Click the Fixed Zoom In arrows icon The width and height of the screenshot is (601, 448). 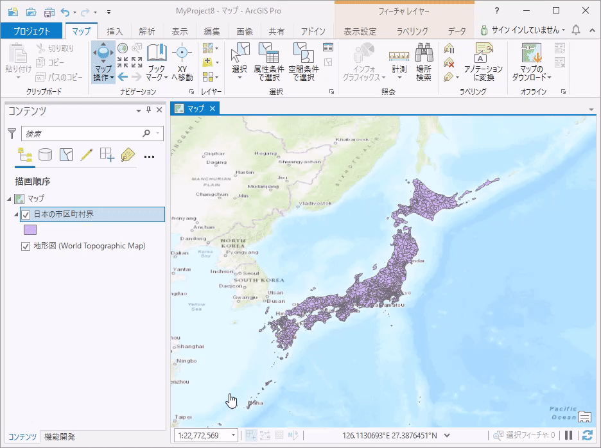pyautogui.click(x=123, y=62)
